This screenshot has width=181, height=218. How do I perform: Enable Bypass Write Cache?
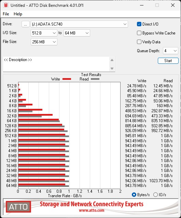pos(139,33)
